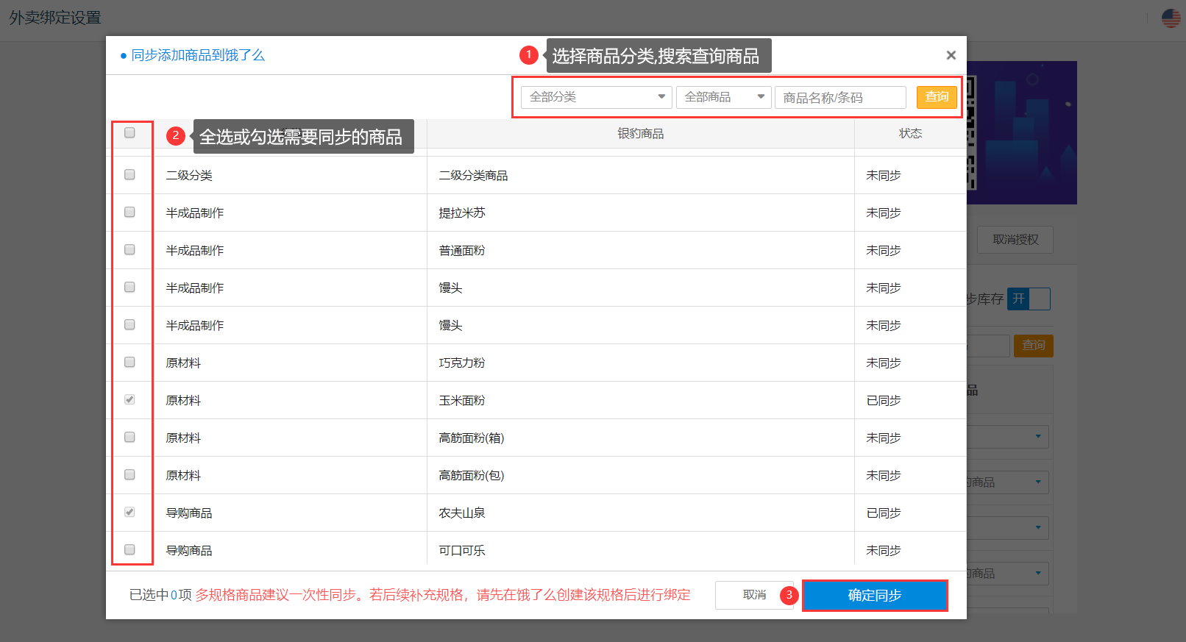Toggle the 农夫山泉 row checkbox
The height and width of the screenshot is (642, 1186).
coord(129,513)
